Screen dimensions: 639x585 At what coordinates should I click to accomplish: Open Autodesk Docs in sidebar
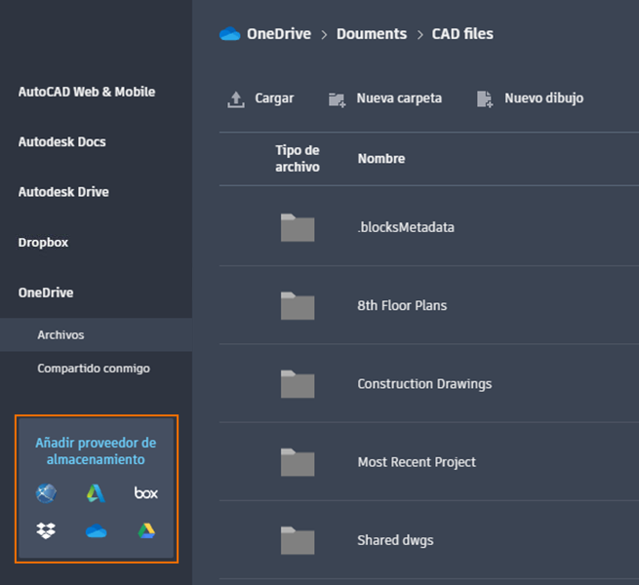coord(61,141)
